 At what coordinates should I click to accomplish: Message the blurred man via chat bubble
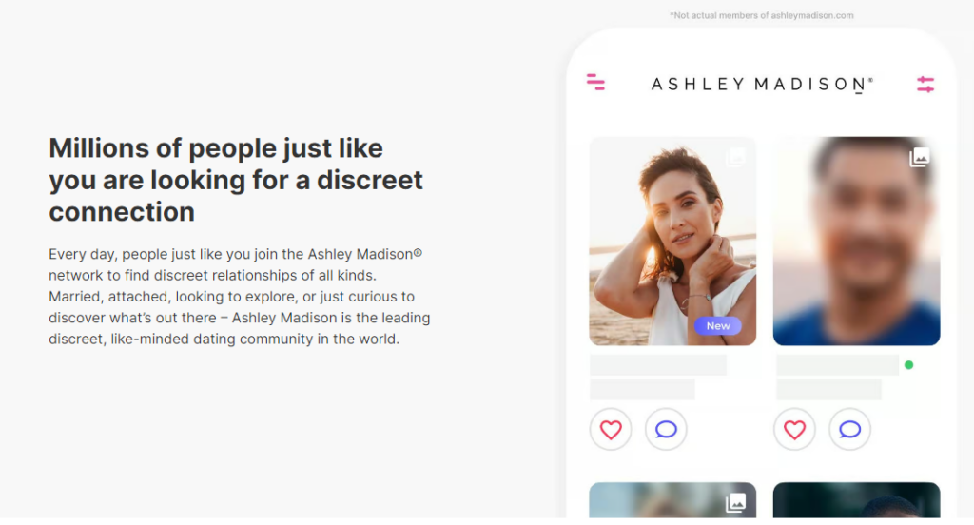pos(849,429)
